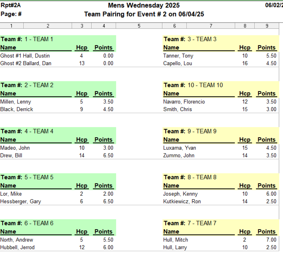This screenshot has width=283, height=255.
Task: Select player Hessberger, Gary
Action: [x=20, y=201]
